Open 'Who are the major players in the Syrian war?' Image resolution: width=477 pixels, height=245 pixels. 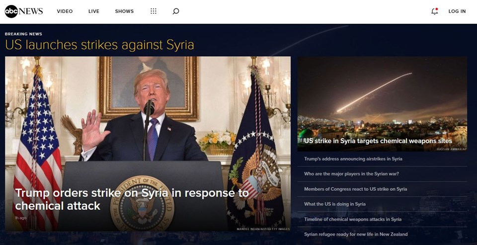[351, 174]
